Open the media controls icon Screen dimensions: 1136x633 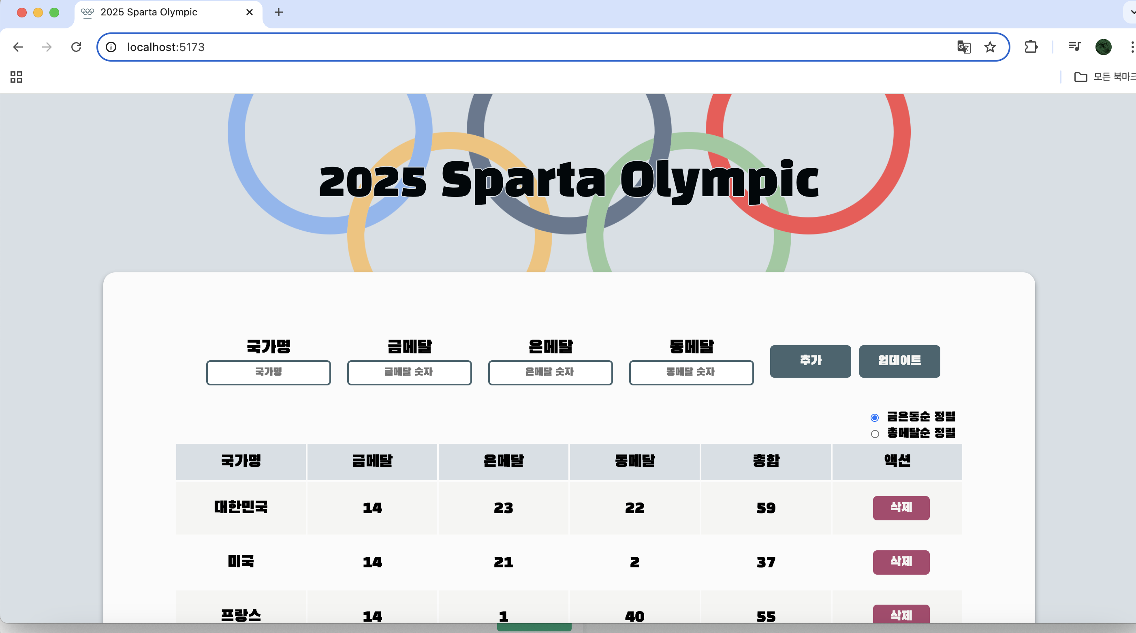pyautogui.click(x=1074, y=47)
